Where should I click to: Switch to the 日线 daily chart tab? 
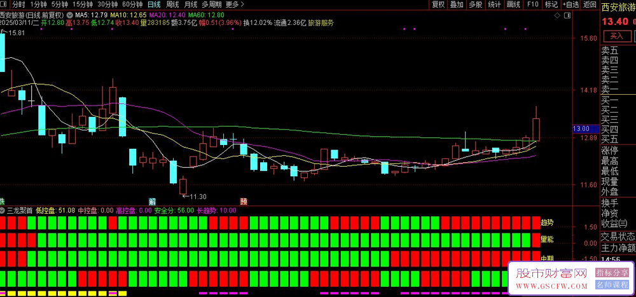(x=154, y=4)
